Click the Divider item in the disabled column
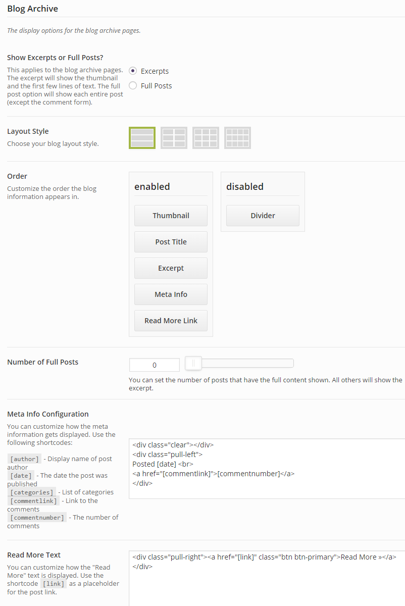The width and height of the screenshot is (405, 606). pos(263,215)
